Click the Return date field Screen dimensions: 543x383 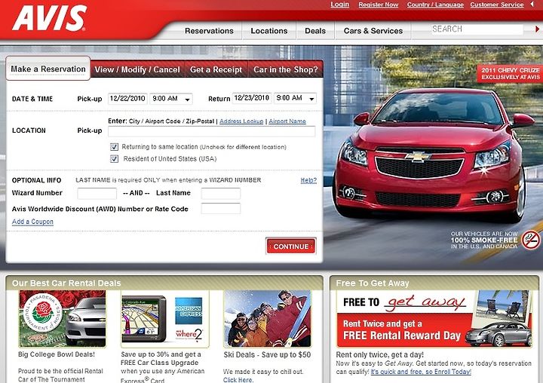coord(252,98)
